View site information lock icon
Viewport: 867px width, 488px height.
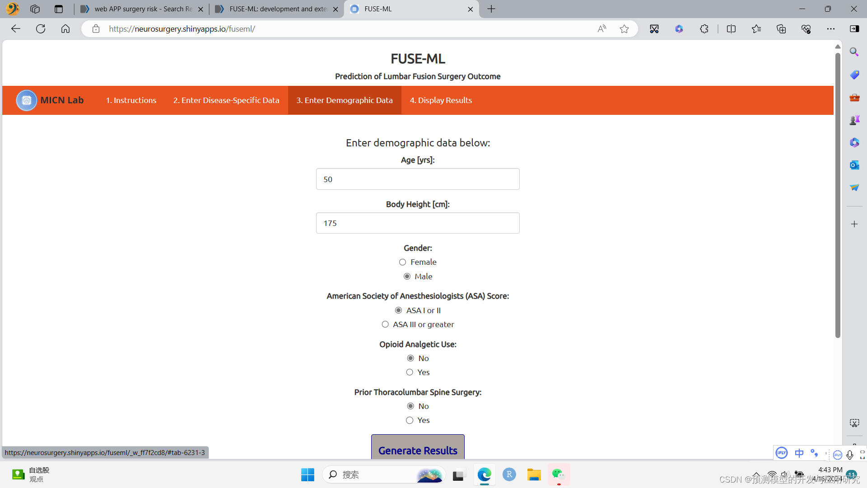coord(96,29)
